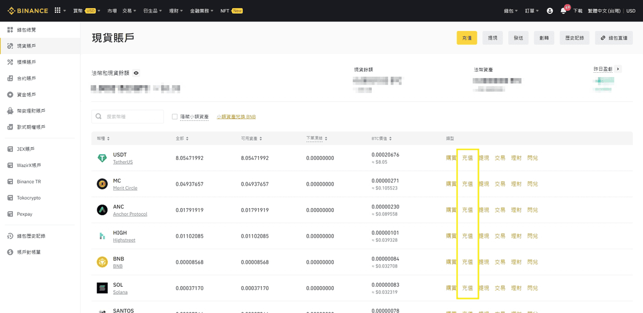The image size is (643, 313).
Task: Open the notifications bell icon
Action: [563, 11]
